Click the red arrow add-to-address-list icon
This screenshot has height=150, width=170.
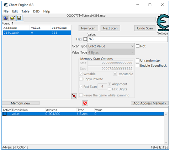[74, 96]
